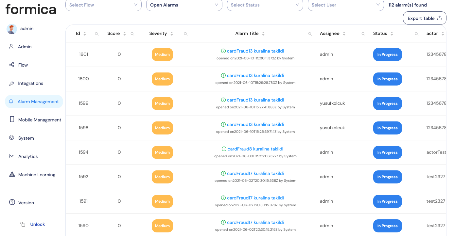This screenshot has width=453, height=236.
Task: Sort table by Id column
Action: point(85,34)
